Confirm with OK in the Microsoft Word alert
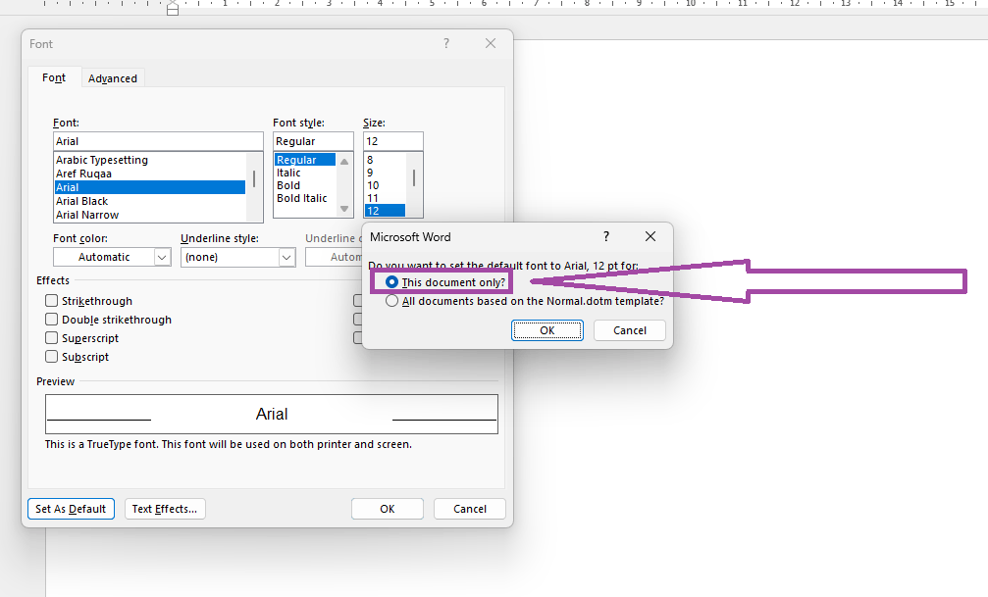The image size is (988, 597). [x=546, y=330]
